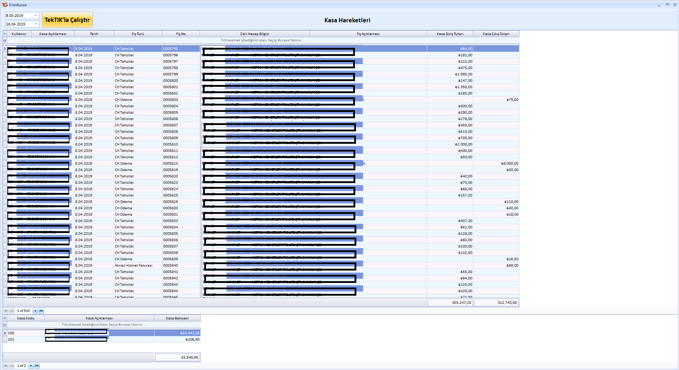Go to next page in transactions grid
Viewport: 679px width, 370px height.
pos(35,311)
